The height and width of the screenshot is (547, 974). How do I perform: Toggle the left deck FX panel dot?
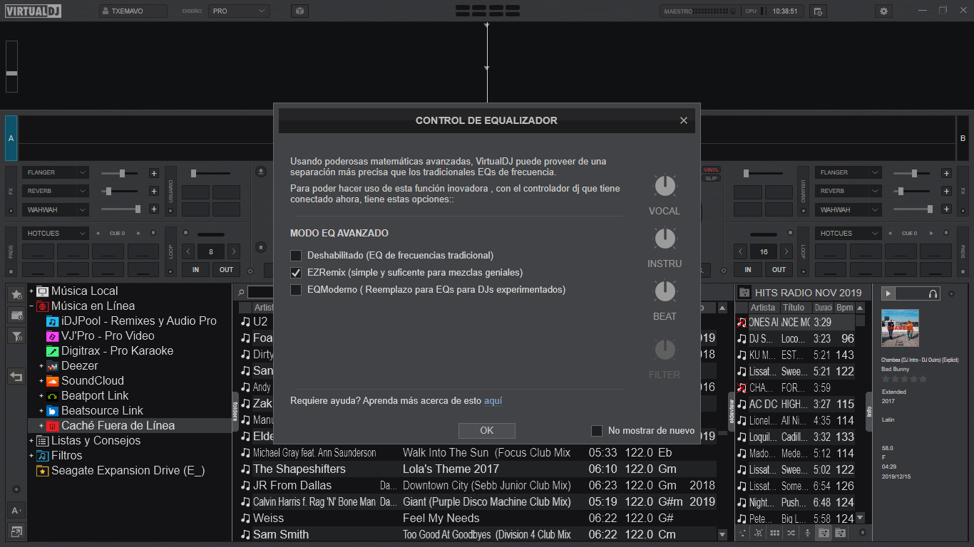point(11,212)
